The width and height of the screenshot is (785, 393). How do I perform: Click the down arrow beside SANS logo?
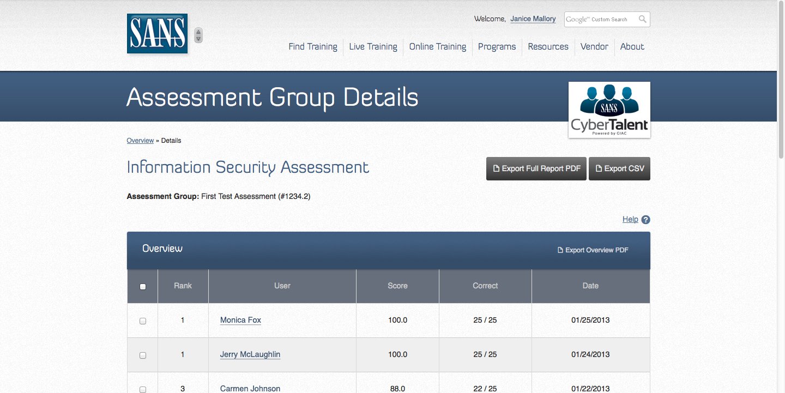[198, 39]
